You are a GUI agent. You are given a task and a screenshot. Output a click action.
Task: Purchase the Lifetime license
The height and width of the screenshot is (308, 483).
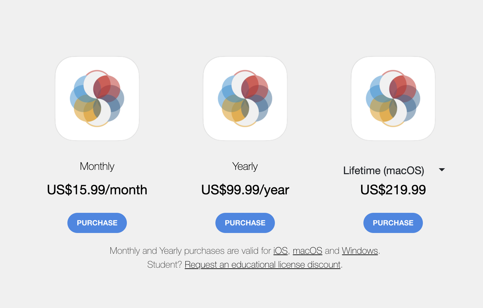(x=393, y=223)
